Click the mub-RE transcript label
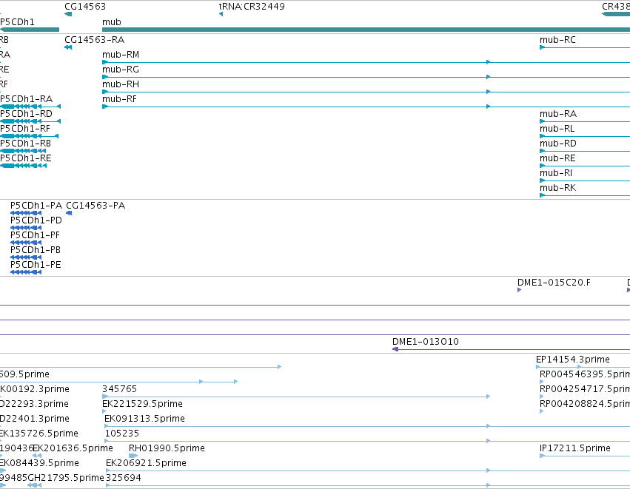The image size is (630, 489). 557,158
